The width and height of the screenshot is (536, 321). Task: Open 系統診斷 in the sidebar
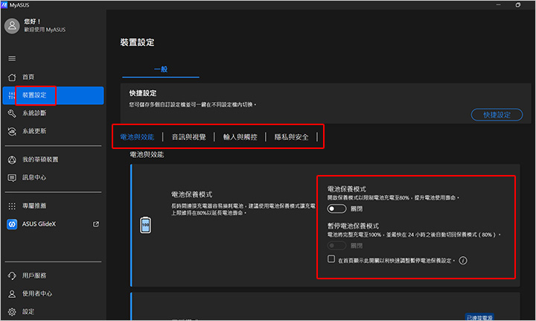point(53,113)
